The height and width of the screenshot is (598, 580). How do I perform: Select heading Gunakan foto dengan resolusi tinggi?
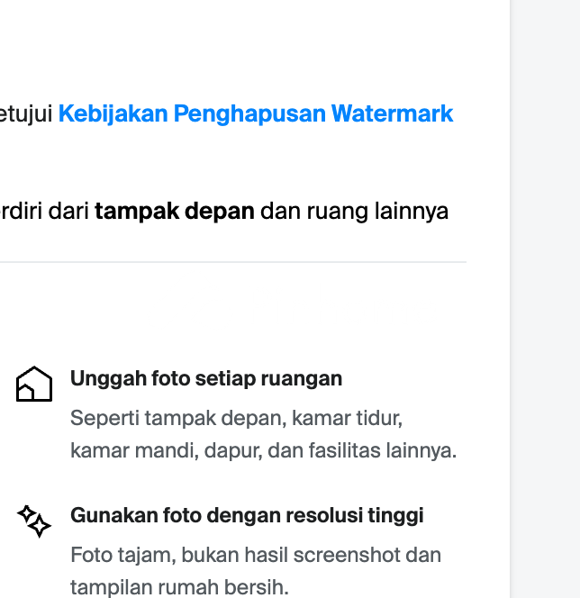247,515
